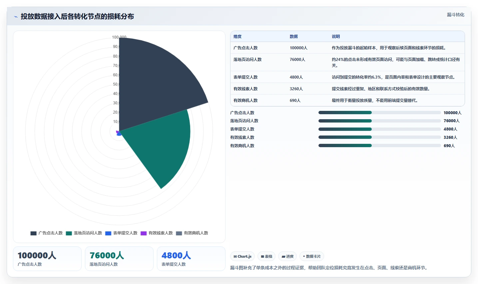The image size is (478, 284).
Task: Toggle the 广告点击人数 legend swatch
Action: pos(33,233)
